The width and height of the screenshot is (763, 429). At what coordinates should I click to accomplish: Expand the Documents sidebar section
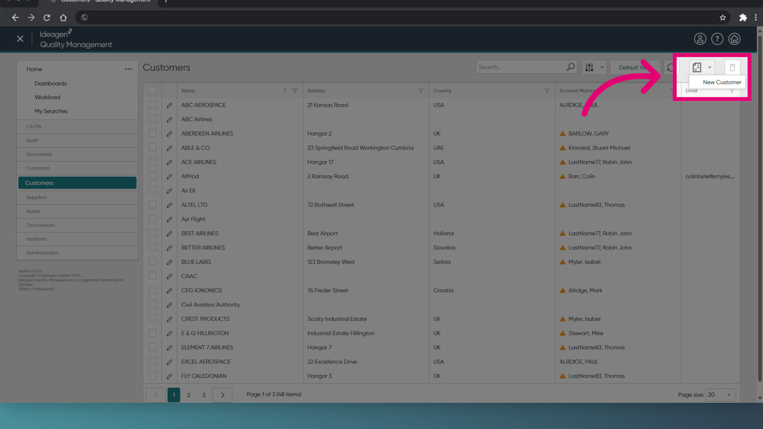pyautogui.click(x=77, y=155)
